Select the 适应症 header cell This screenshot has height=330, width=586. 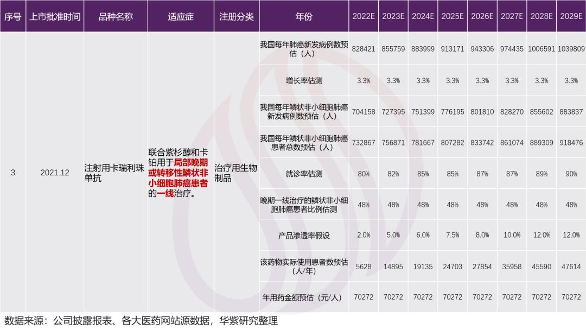181,16
